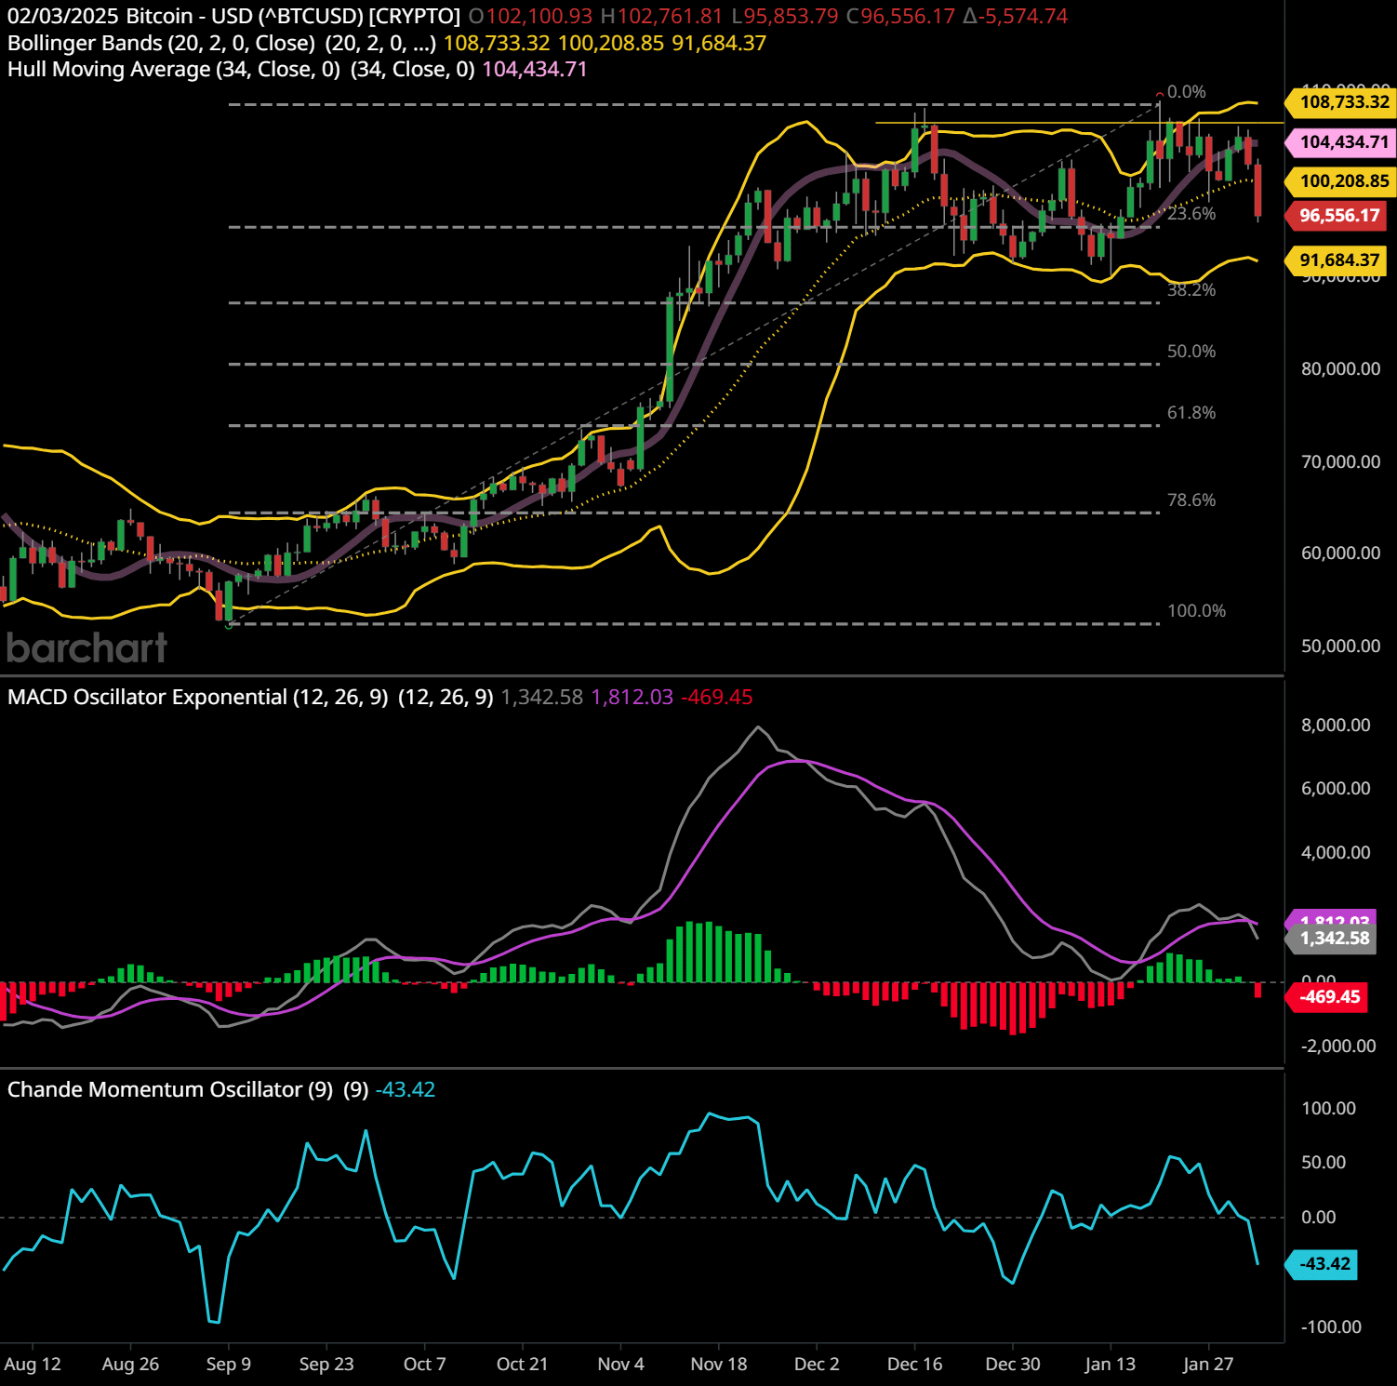The width and height of the screenshot is (1397, 1386).
Task: Select the Hull Moving Average indicator label
Action: point(173,70)
